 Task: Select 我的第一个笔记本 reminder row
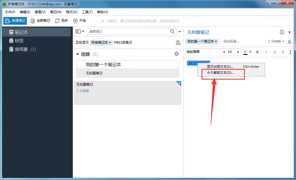pyautogui.click(x=128, y=65)
